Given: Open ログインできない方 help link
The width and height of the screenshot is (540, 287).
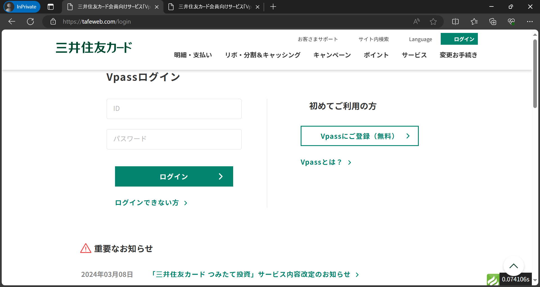Looking at the screenshot, I should [x=151, y=203].
